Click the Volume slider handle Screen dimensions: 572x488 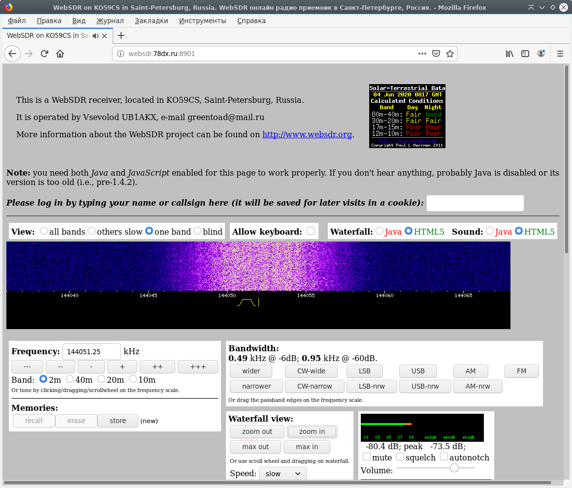[454, 468]
